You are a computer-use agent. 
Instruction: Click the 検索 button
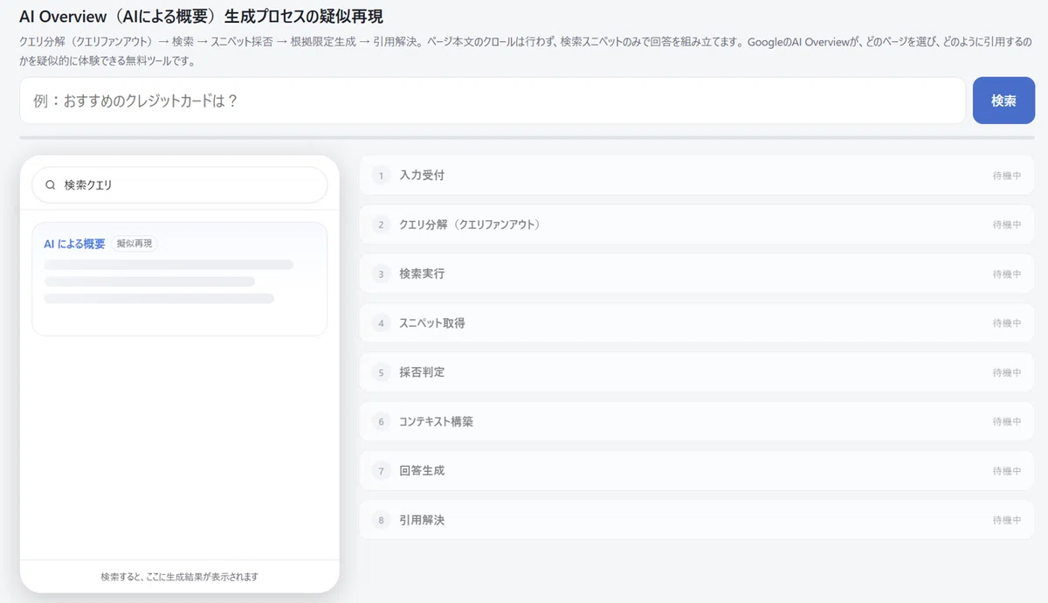pyautogui.click(x=1003, y=100)
